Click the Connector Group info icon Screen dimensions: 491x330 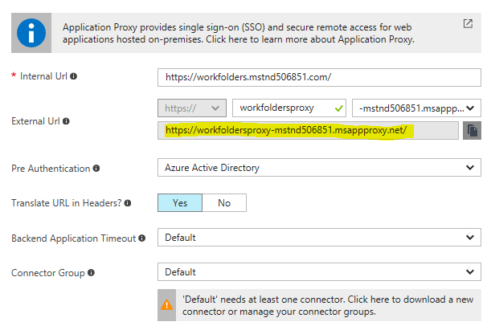pyautogui.click(x=91, y=273)
